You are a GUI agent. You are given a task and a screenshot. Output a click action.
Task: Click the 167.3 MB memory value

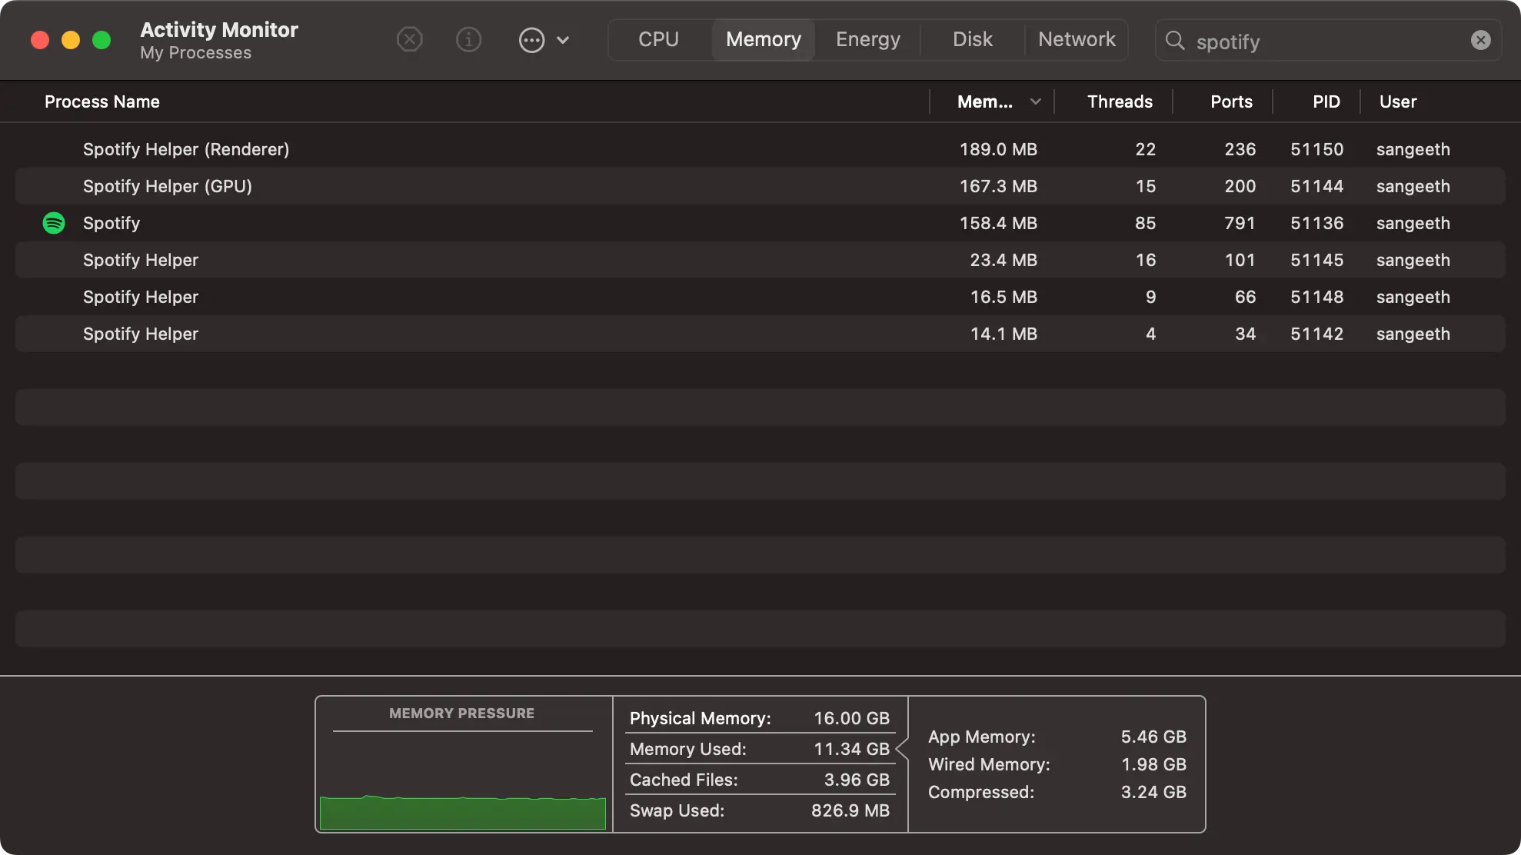pos(998,186)
